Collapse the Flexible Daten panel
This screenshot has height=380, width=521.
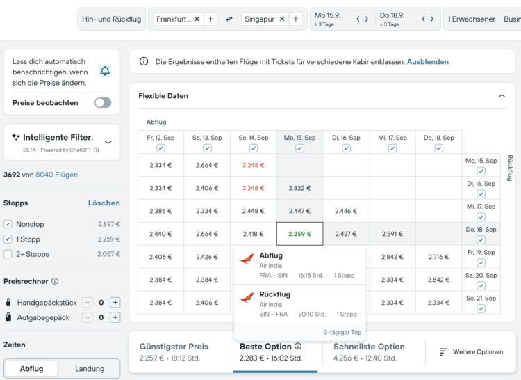coord(502,95)
